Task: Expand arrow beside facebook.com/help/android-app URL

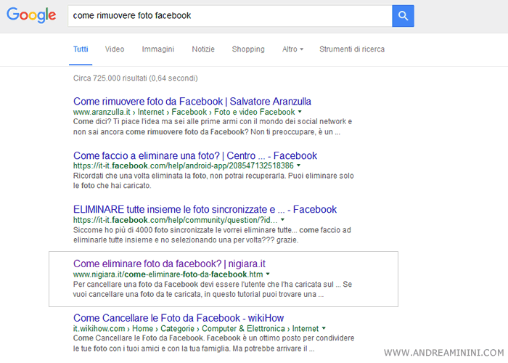Action: [298, 166]
